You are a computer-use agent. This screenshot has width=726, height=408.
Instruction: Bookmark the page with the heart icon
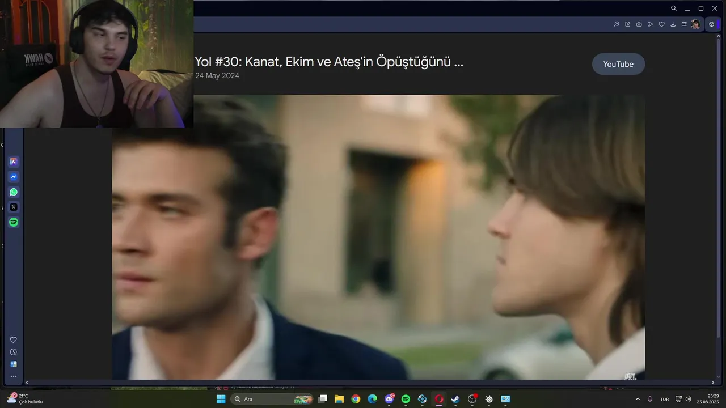tap(661, 24)
